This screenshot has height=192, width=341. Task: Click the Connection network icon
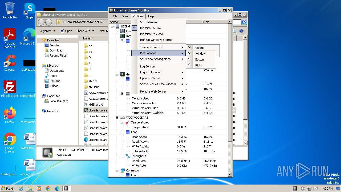click(x=123, y=170)
